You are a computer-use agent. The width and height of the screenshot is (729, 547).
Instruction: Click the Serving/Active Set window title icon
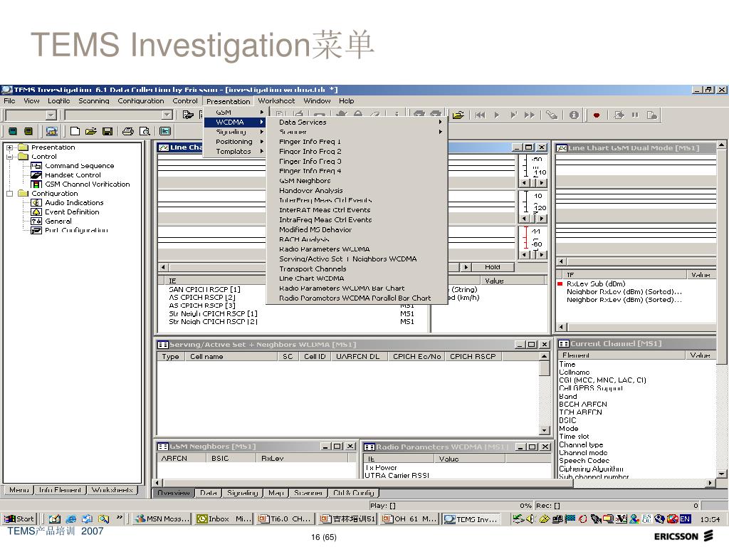(163, 345)
